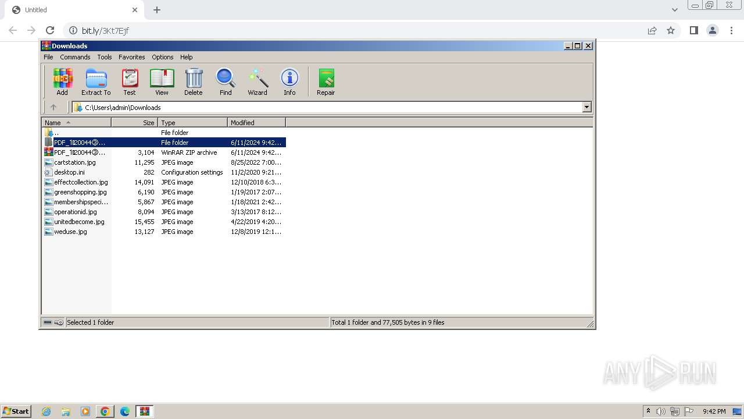Show archive Info

(x=289, y=81)
